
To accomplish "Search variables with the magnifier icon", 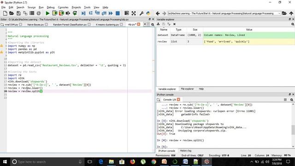I will click(293, 24).
